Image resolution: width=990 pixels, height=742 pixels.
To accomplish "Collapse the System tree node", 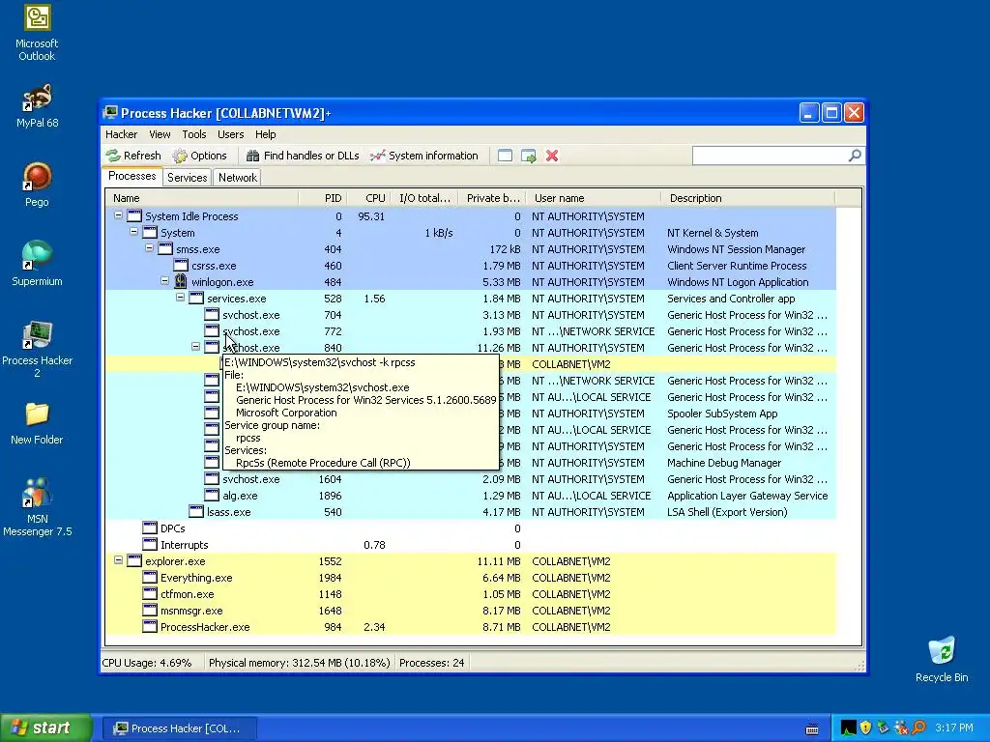I will click(x=133, y=232).
